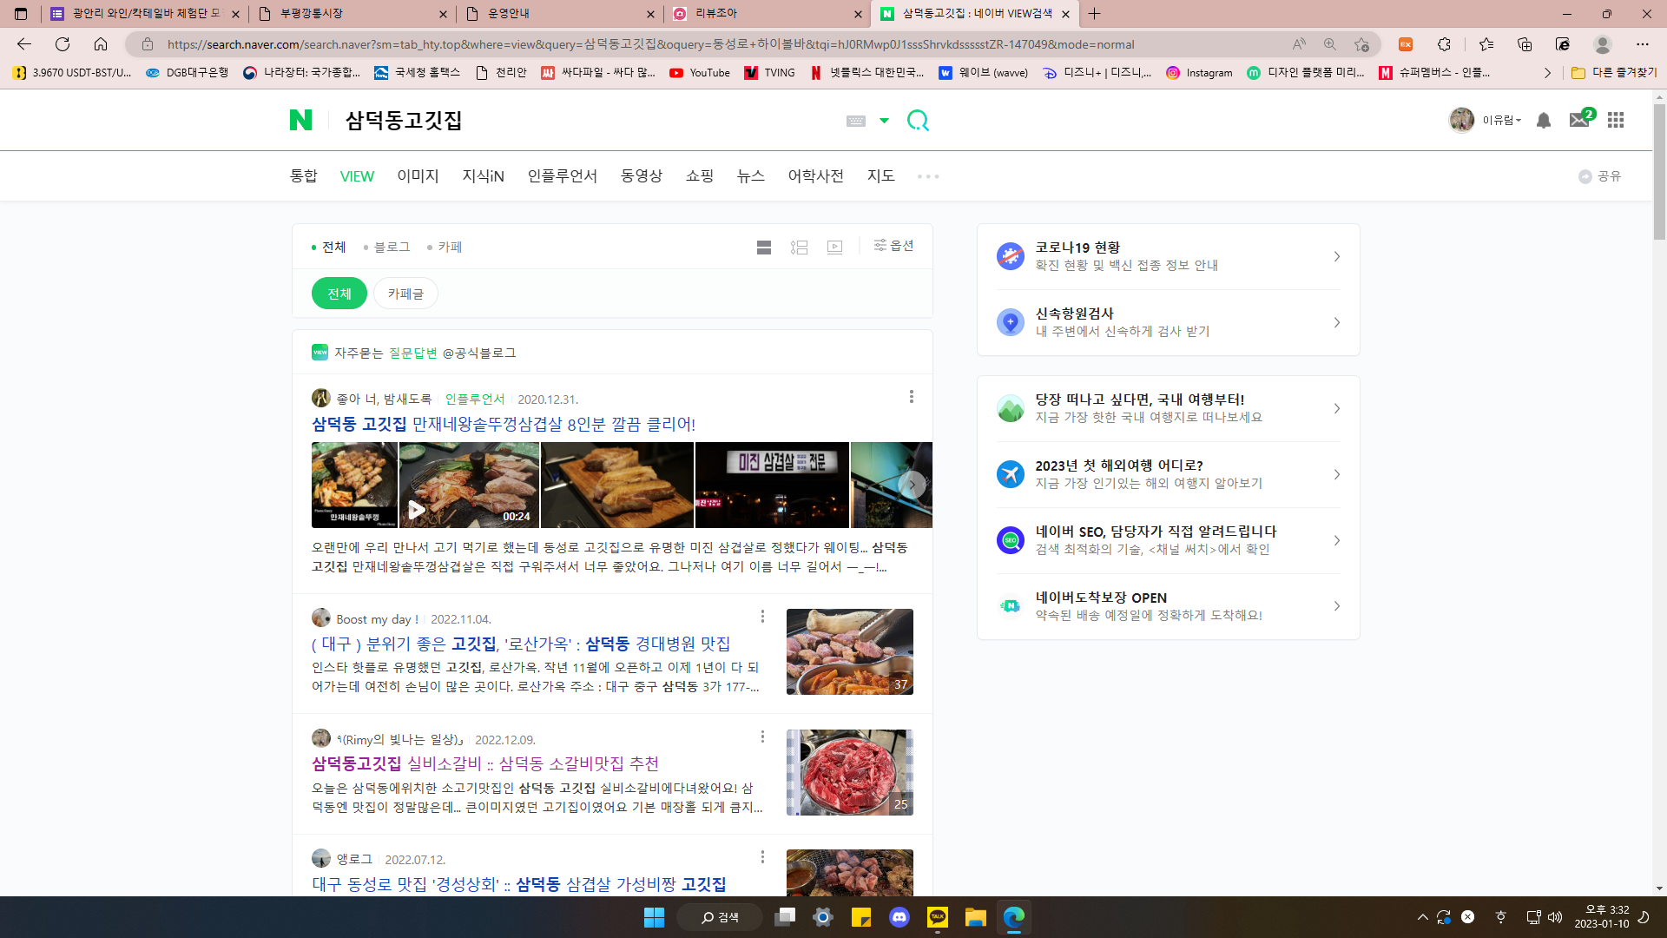Click the green 전체 pill button
This screenshot has width=1667, height=938.
pyautogui.click(x=339, y=294)
